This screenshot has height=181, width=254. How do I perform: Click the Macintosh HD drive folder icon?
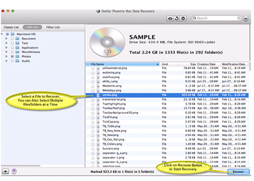point(12,34)
